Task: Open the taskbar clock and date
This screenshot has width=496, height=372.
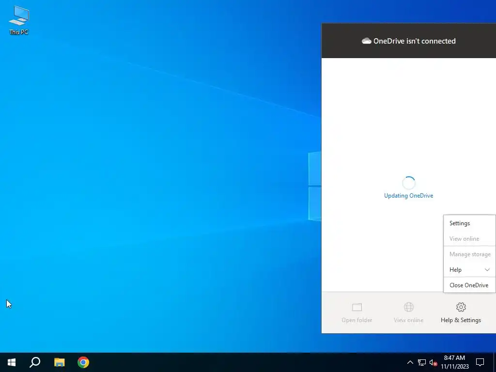Action: pos(454,362)
